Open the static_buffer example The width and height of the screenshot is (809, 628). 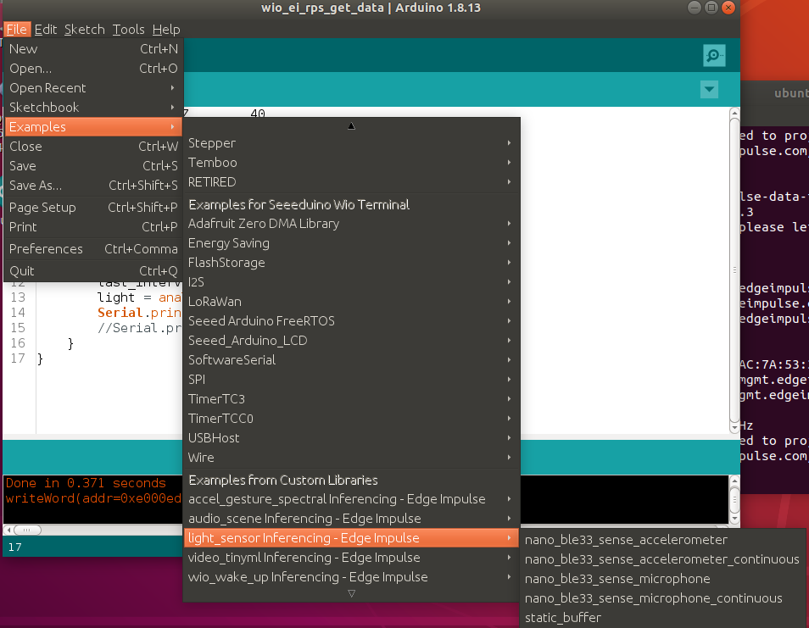click(563, 618)
